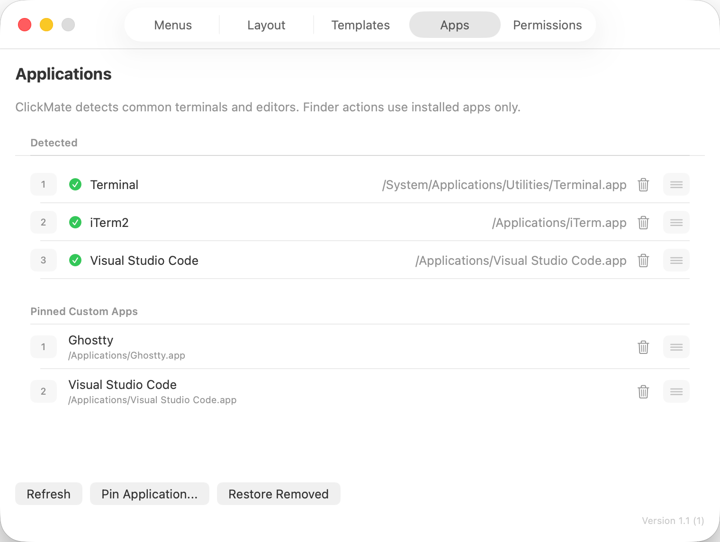Screen dimensions: 720x542
Task: Click the /Applications/iTerm.app path
Action: pyautogui.click(x=559, y=223)
